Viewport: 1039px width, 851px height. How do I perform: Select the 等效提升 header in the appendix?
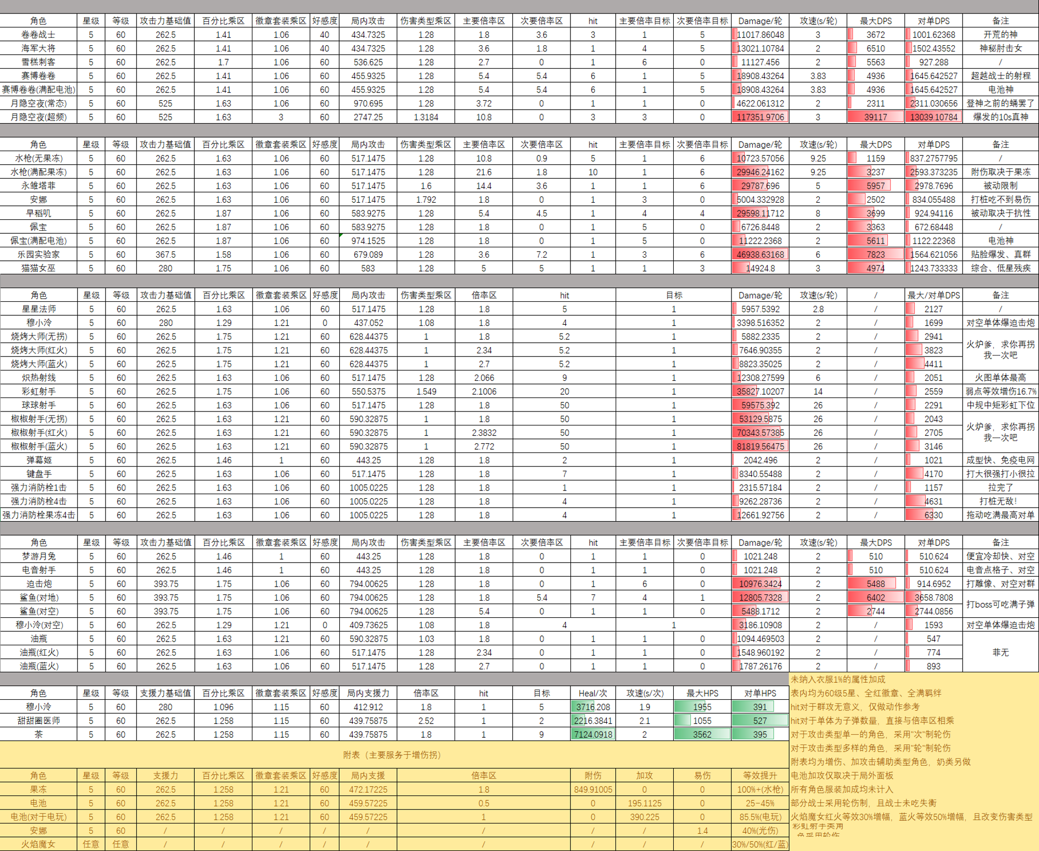(x=760, y=775)
